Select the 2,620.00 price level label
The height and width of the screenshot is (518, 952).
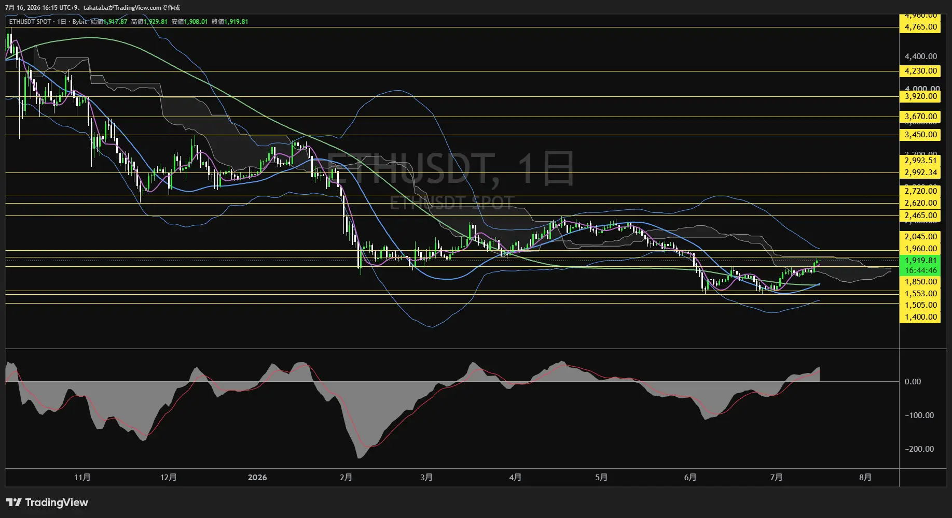pyautogui.click(x=920, y=203)
